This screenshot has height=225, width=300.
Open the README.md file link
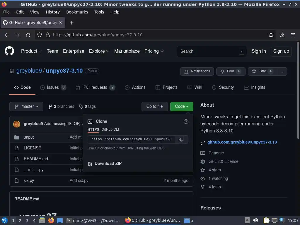pyautogui.click(x=36, y=159)
